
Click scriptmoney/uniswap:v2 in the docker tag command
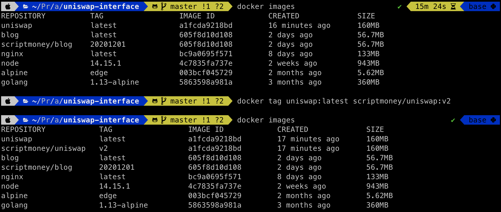click(402, 101)
